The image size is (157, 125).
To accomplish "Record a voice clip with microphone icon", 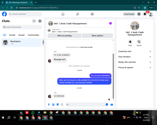I will pyautogui.click(x=49, y=104).
